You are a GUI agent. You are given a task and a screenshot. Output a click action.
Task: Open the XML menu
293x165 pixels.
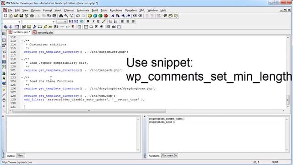tap(142, 10)
